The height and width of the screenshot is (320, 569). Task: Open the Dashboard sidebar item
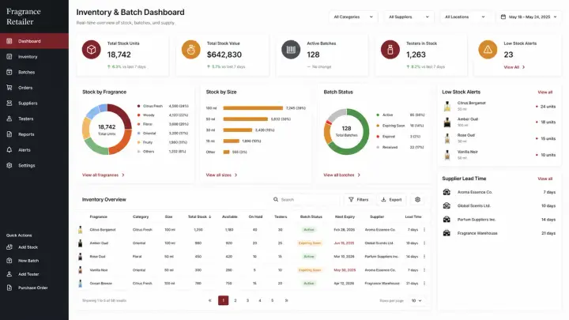click(34, 41)
